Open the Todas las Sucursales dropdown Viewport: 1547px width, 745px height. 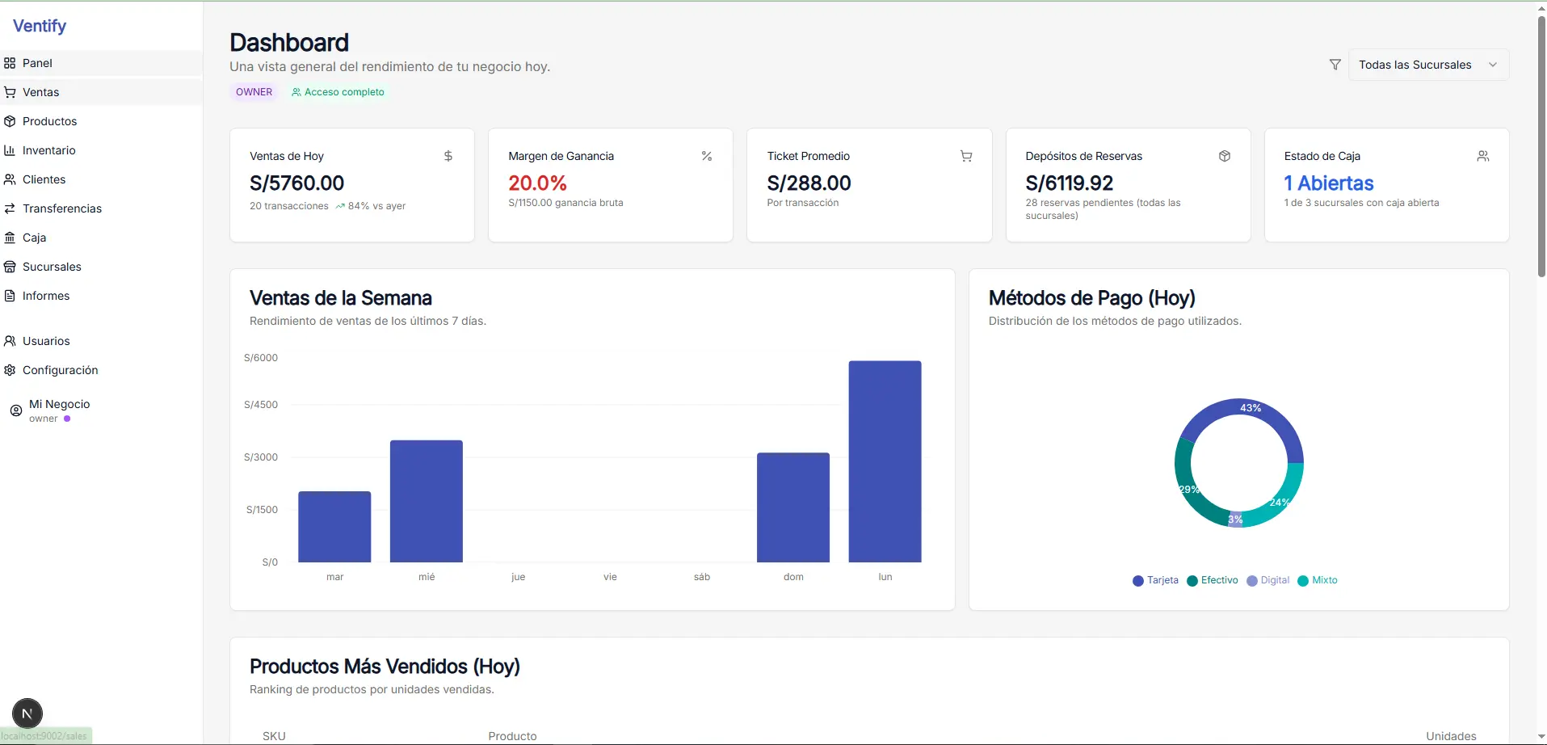(x=1415, y=65)
